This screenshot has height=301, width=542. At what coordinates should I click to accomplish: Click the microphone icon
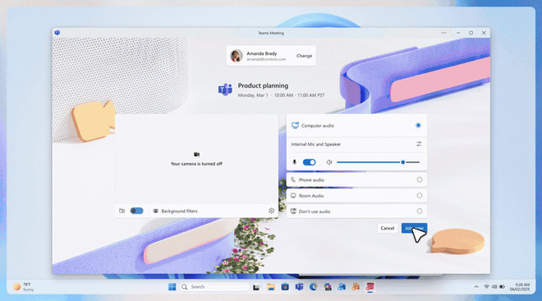point(295,162)
